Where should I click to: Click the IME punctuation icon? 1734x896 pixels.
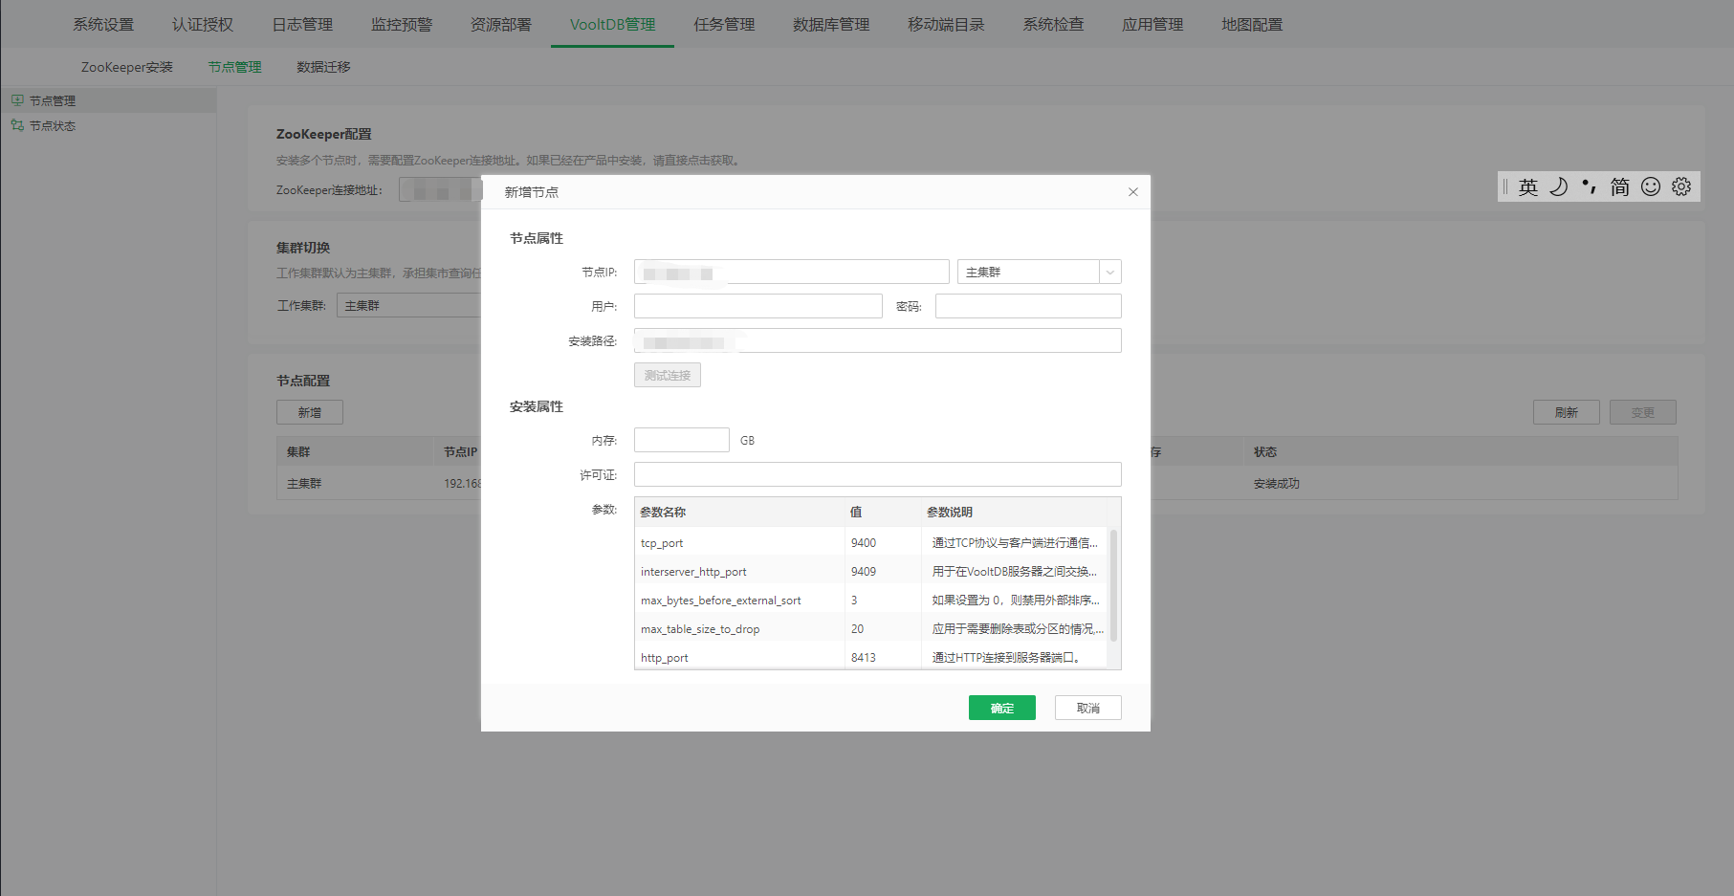(1589, 186)
